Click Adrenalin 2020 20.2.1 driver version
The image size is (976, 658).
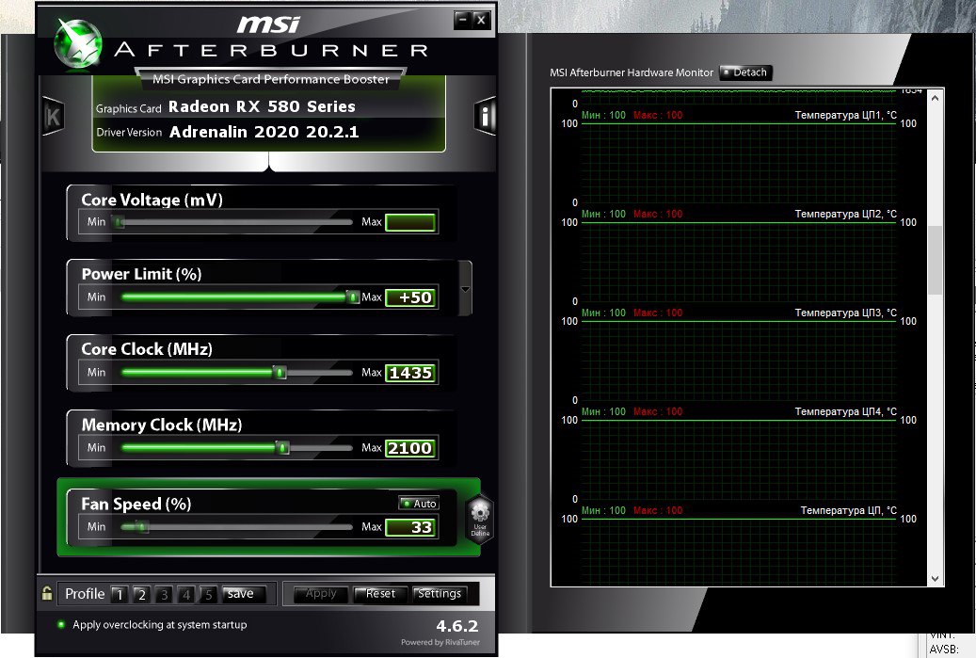(x=264, y=132)
